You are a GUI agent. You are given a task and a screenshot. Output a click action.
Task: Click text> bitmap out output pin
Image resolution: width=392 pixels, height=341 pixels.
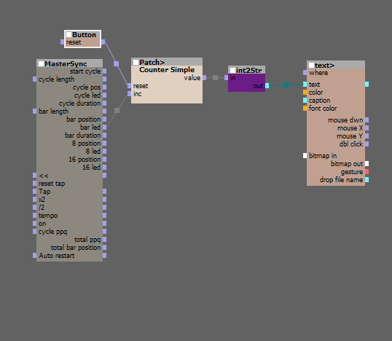click(x=366, y=164)
